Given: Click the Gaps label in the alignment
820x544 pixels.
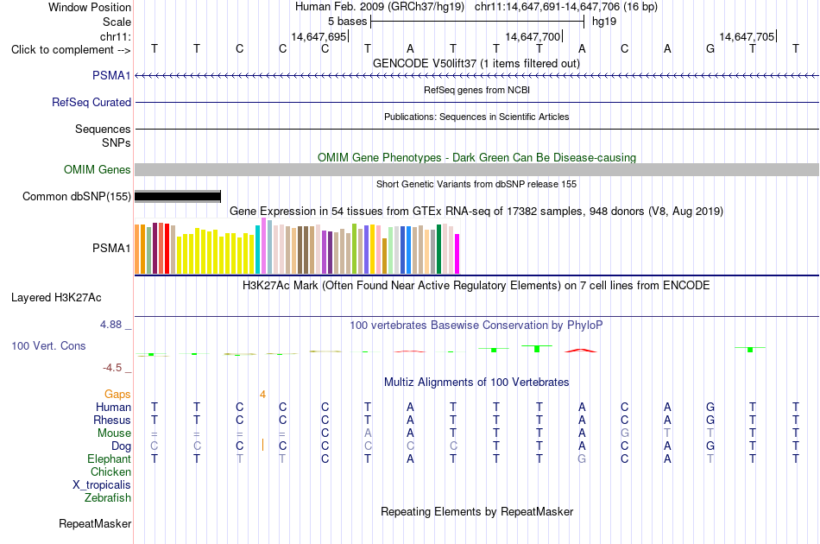Looking at the screenshot, I should click(x=117, y=394).
